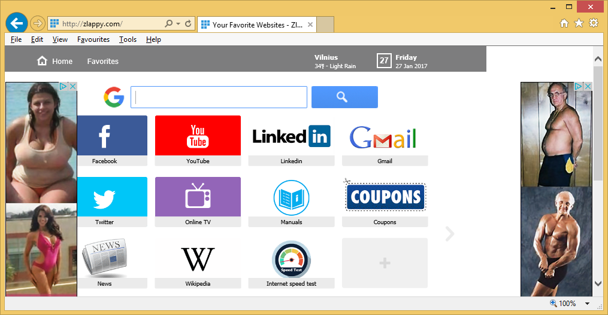
Task: Click the Gmail label text
Action: (x=385, y=161)
